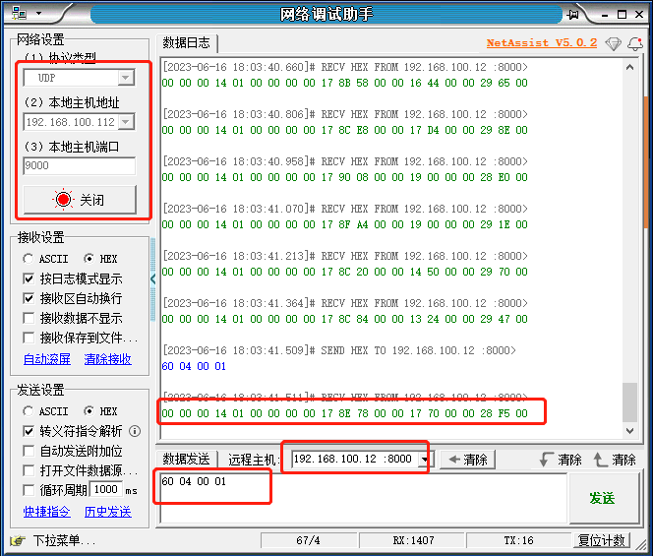The width and height of the screenshot is (653, 556).
Task: Click the 快捷指令 link
Action: click(47, 512)
